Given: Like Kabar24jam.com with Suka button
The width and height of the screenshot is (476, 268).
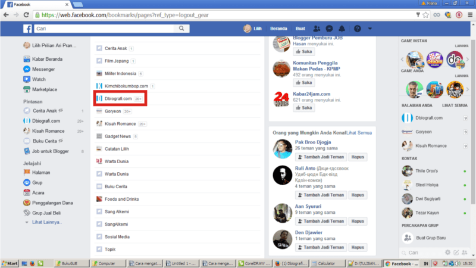Looking at the screenshot, I should (304, 108).
